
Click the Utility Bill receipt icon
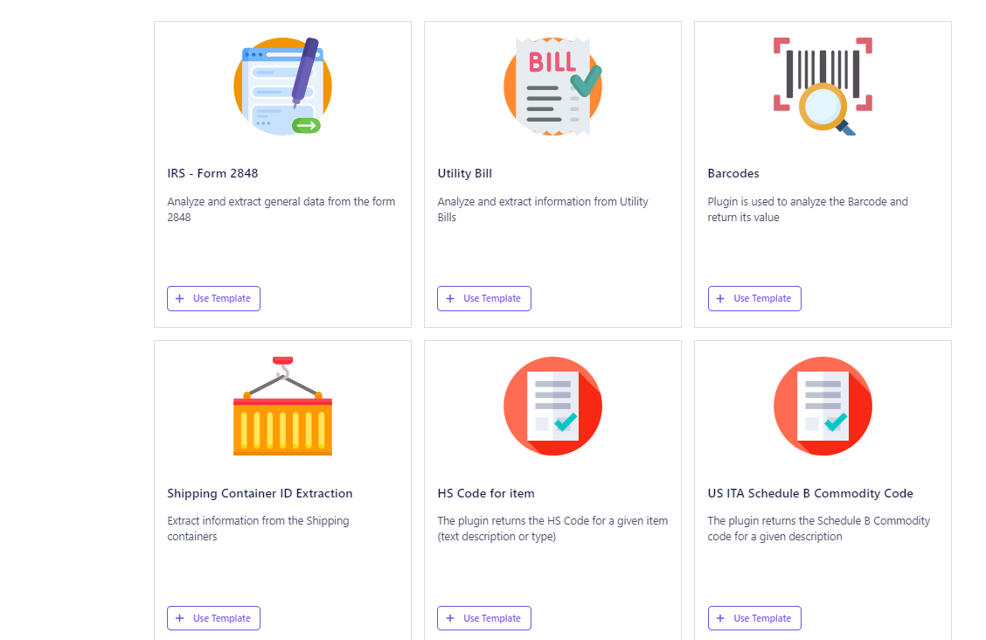(x=552, y=87)
